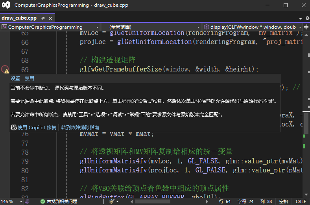
Task: Click the split editor icon
Action: [x=306, y=27]
